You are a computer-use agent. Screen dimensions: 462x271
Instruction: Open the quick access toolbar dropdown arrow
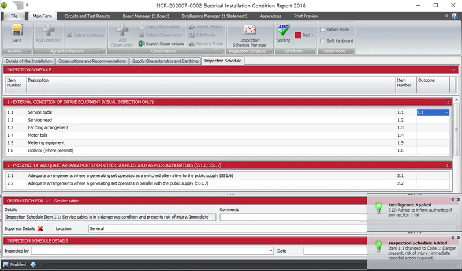tap(27, 5)
